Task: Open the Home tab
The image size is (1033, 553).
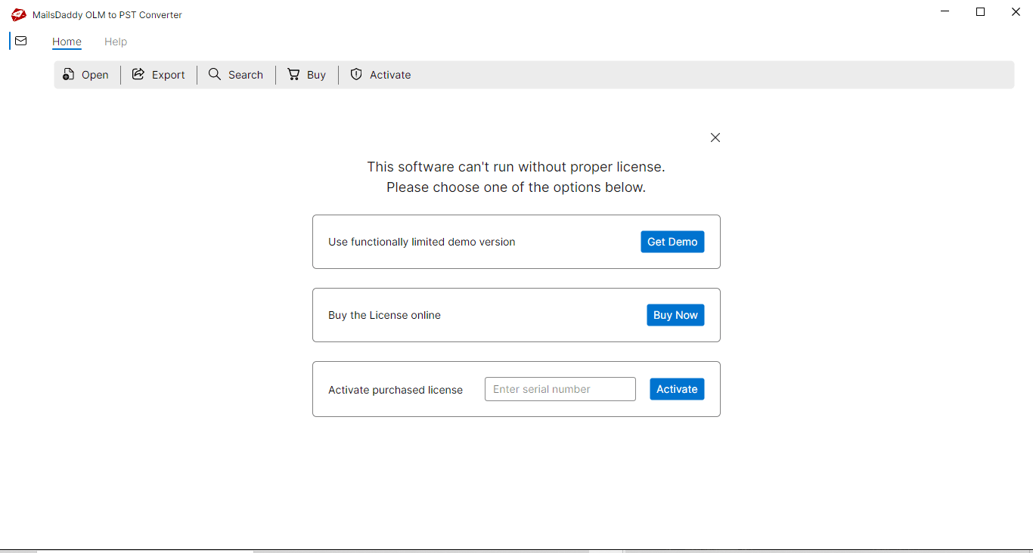Action: coord(67,42)
